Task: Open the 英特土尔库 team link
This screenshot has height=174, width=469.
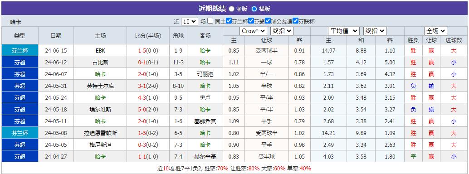Action: click(100, 86)
